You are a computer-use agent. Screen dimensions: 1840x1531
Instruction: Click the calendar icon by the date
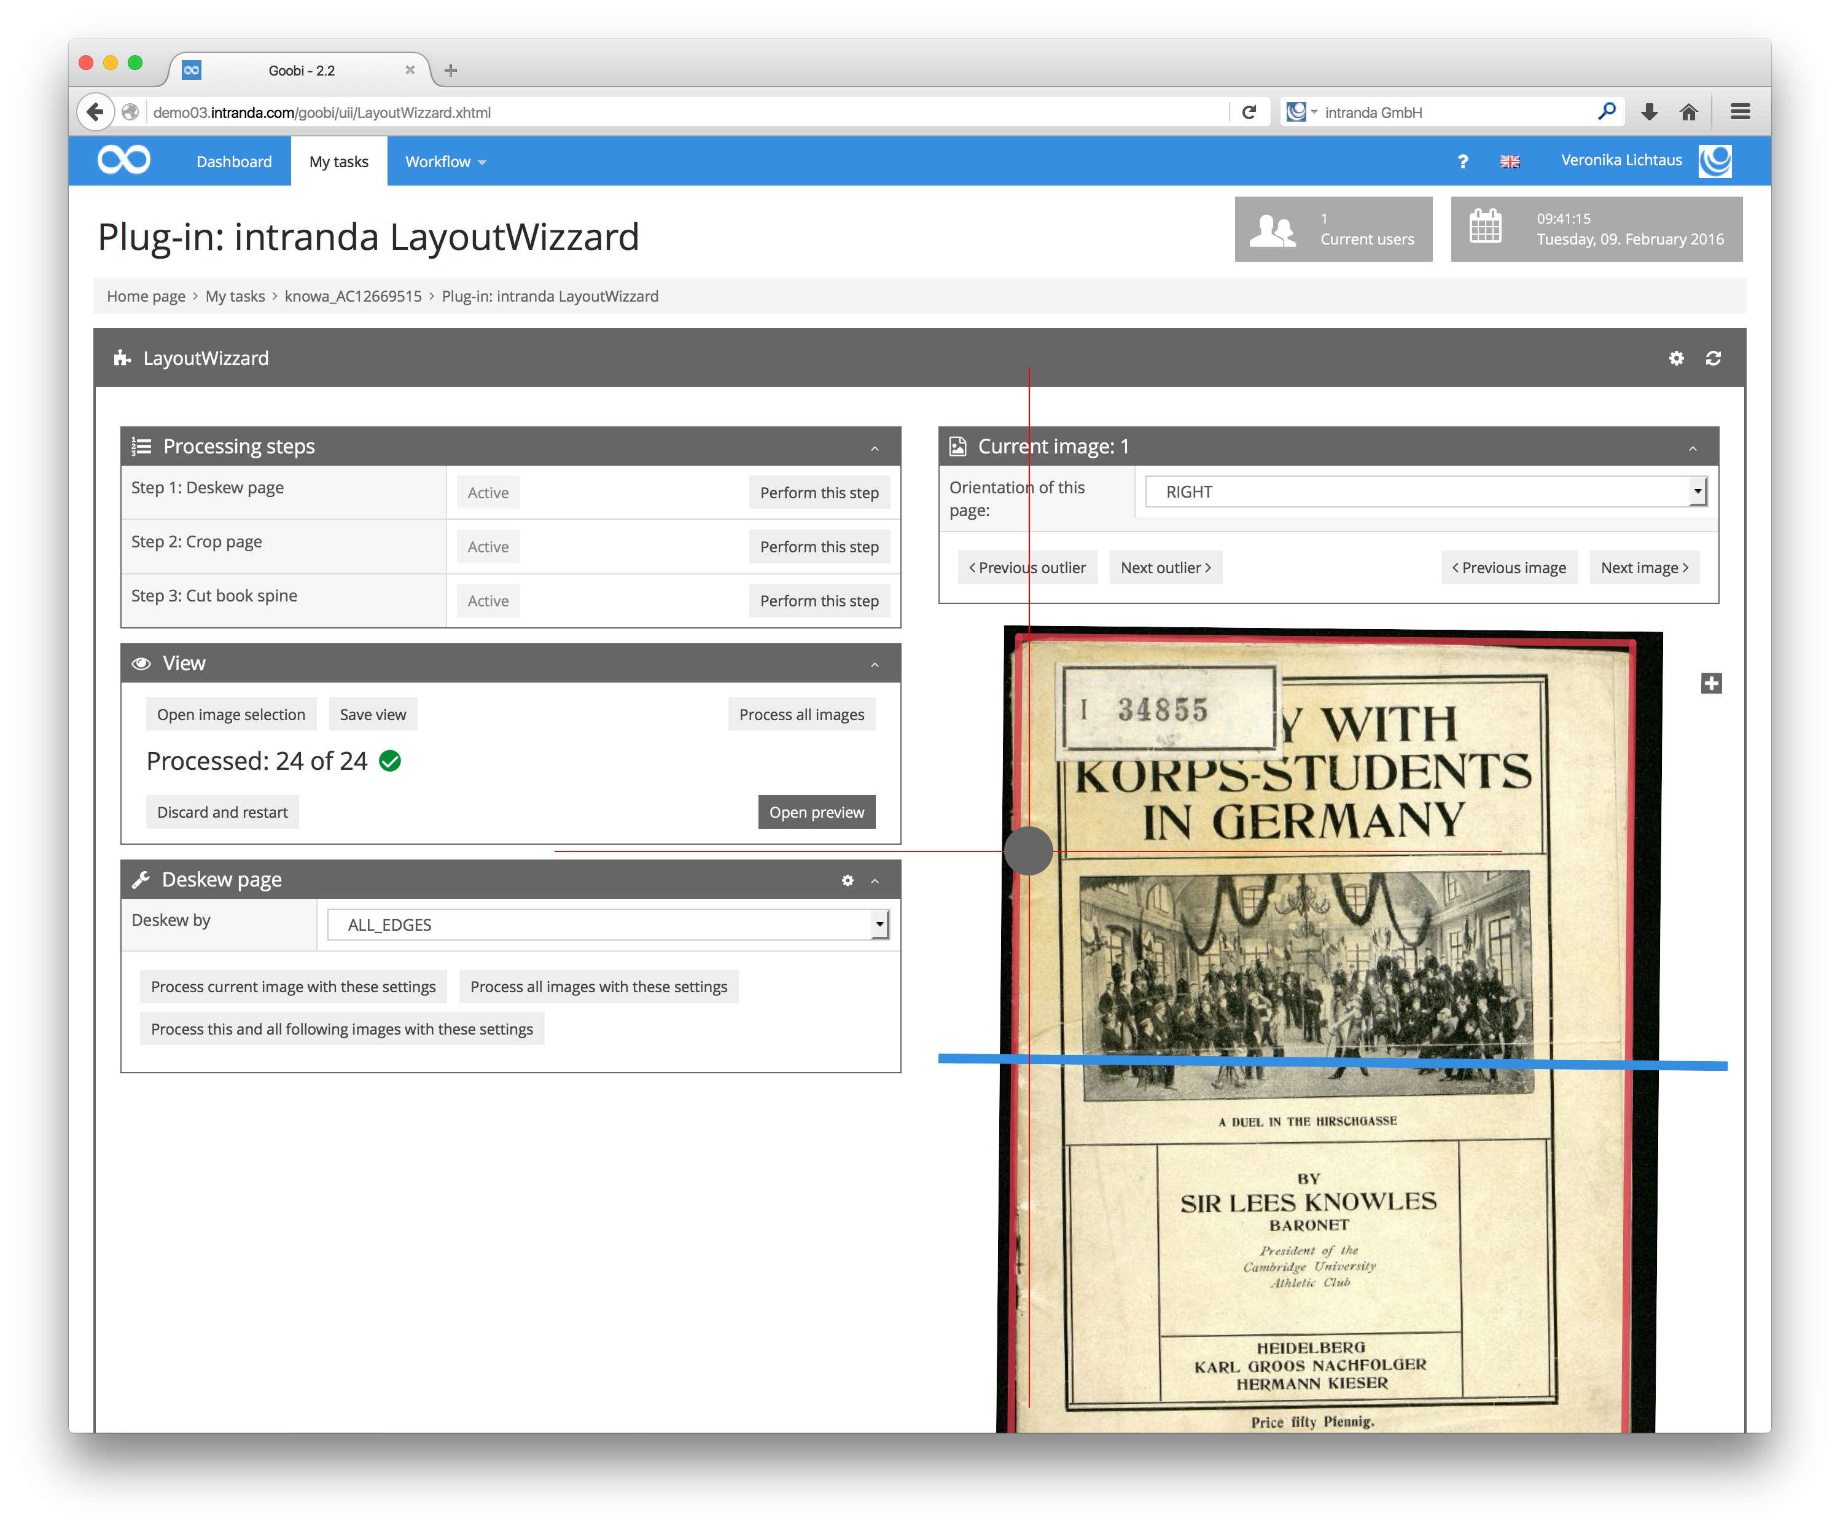point(1486,227)
